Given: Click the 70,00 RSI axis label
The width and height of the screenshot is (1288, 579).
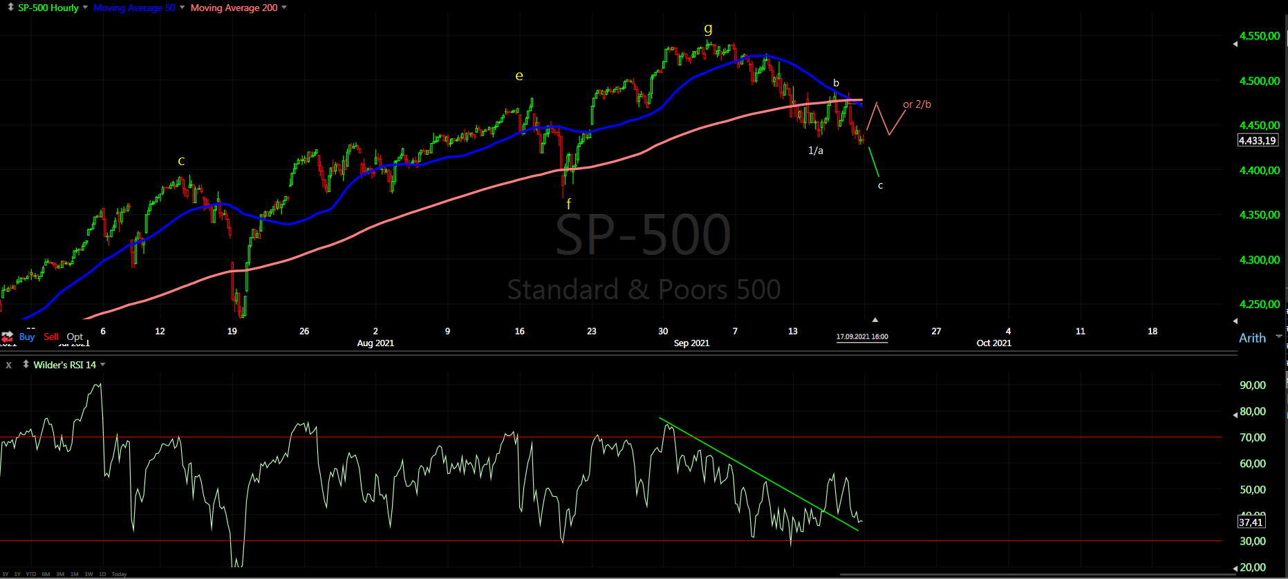Looking at the screenshot, I should point(1253,437).
